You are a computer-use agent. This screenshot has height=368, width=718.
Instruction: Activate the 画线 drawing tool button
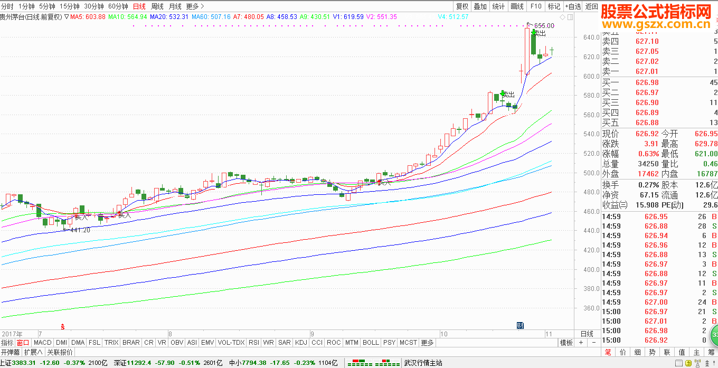(517, 6)
